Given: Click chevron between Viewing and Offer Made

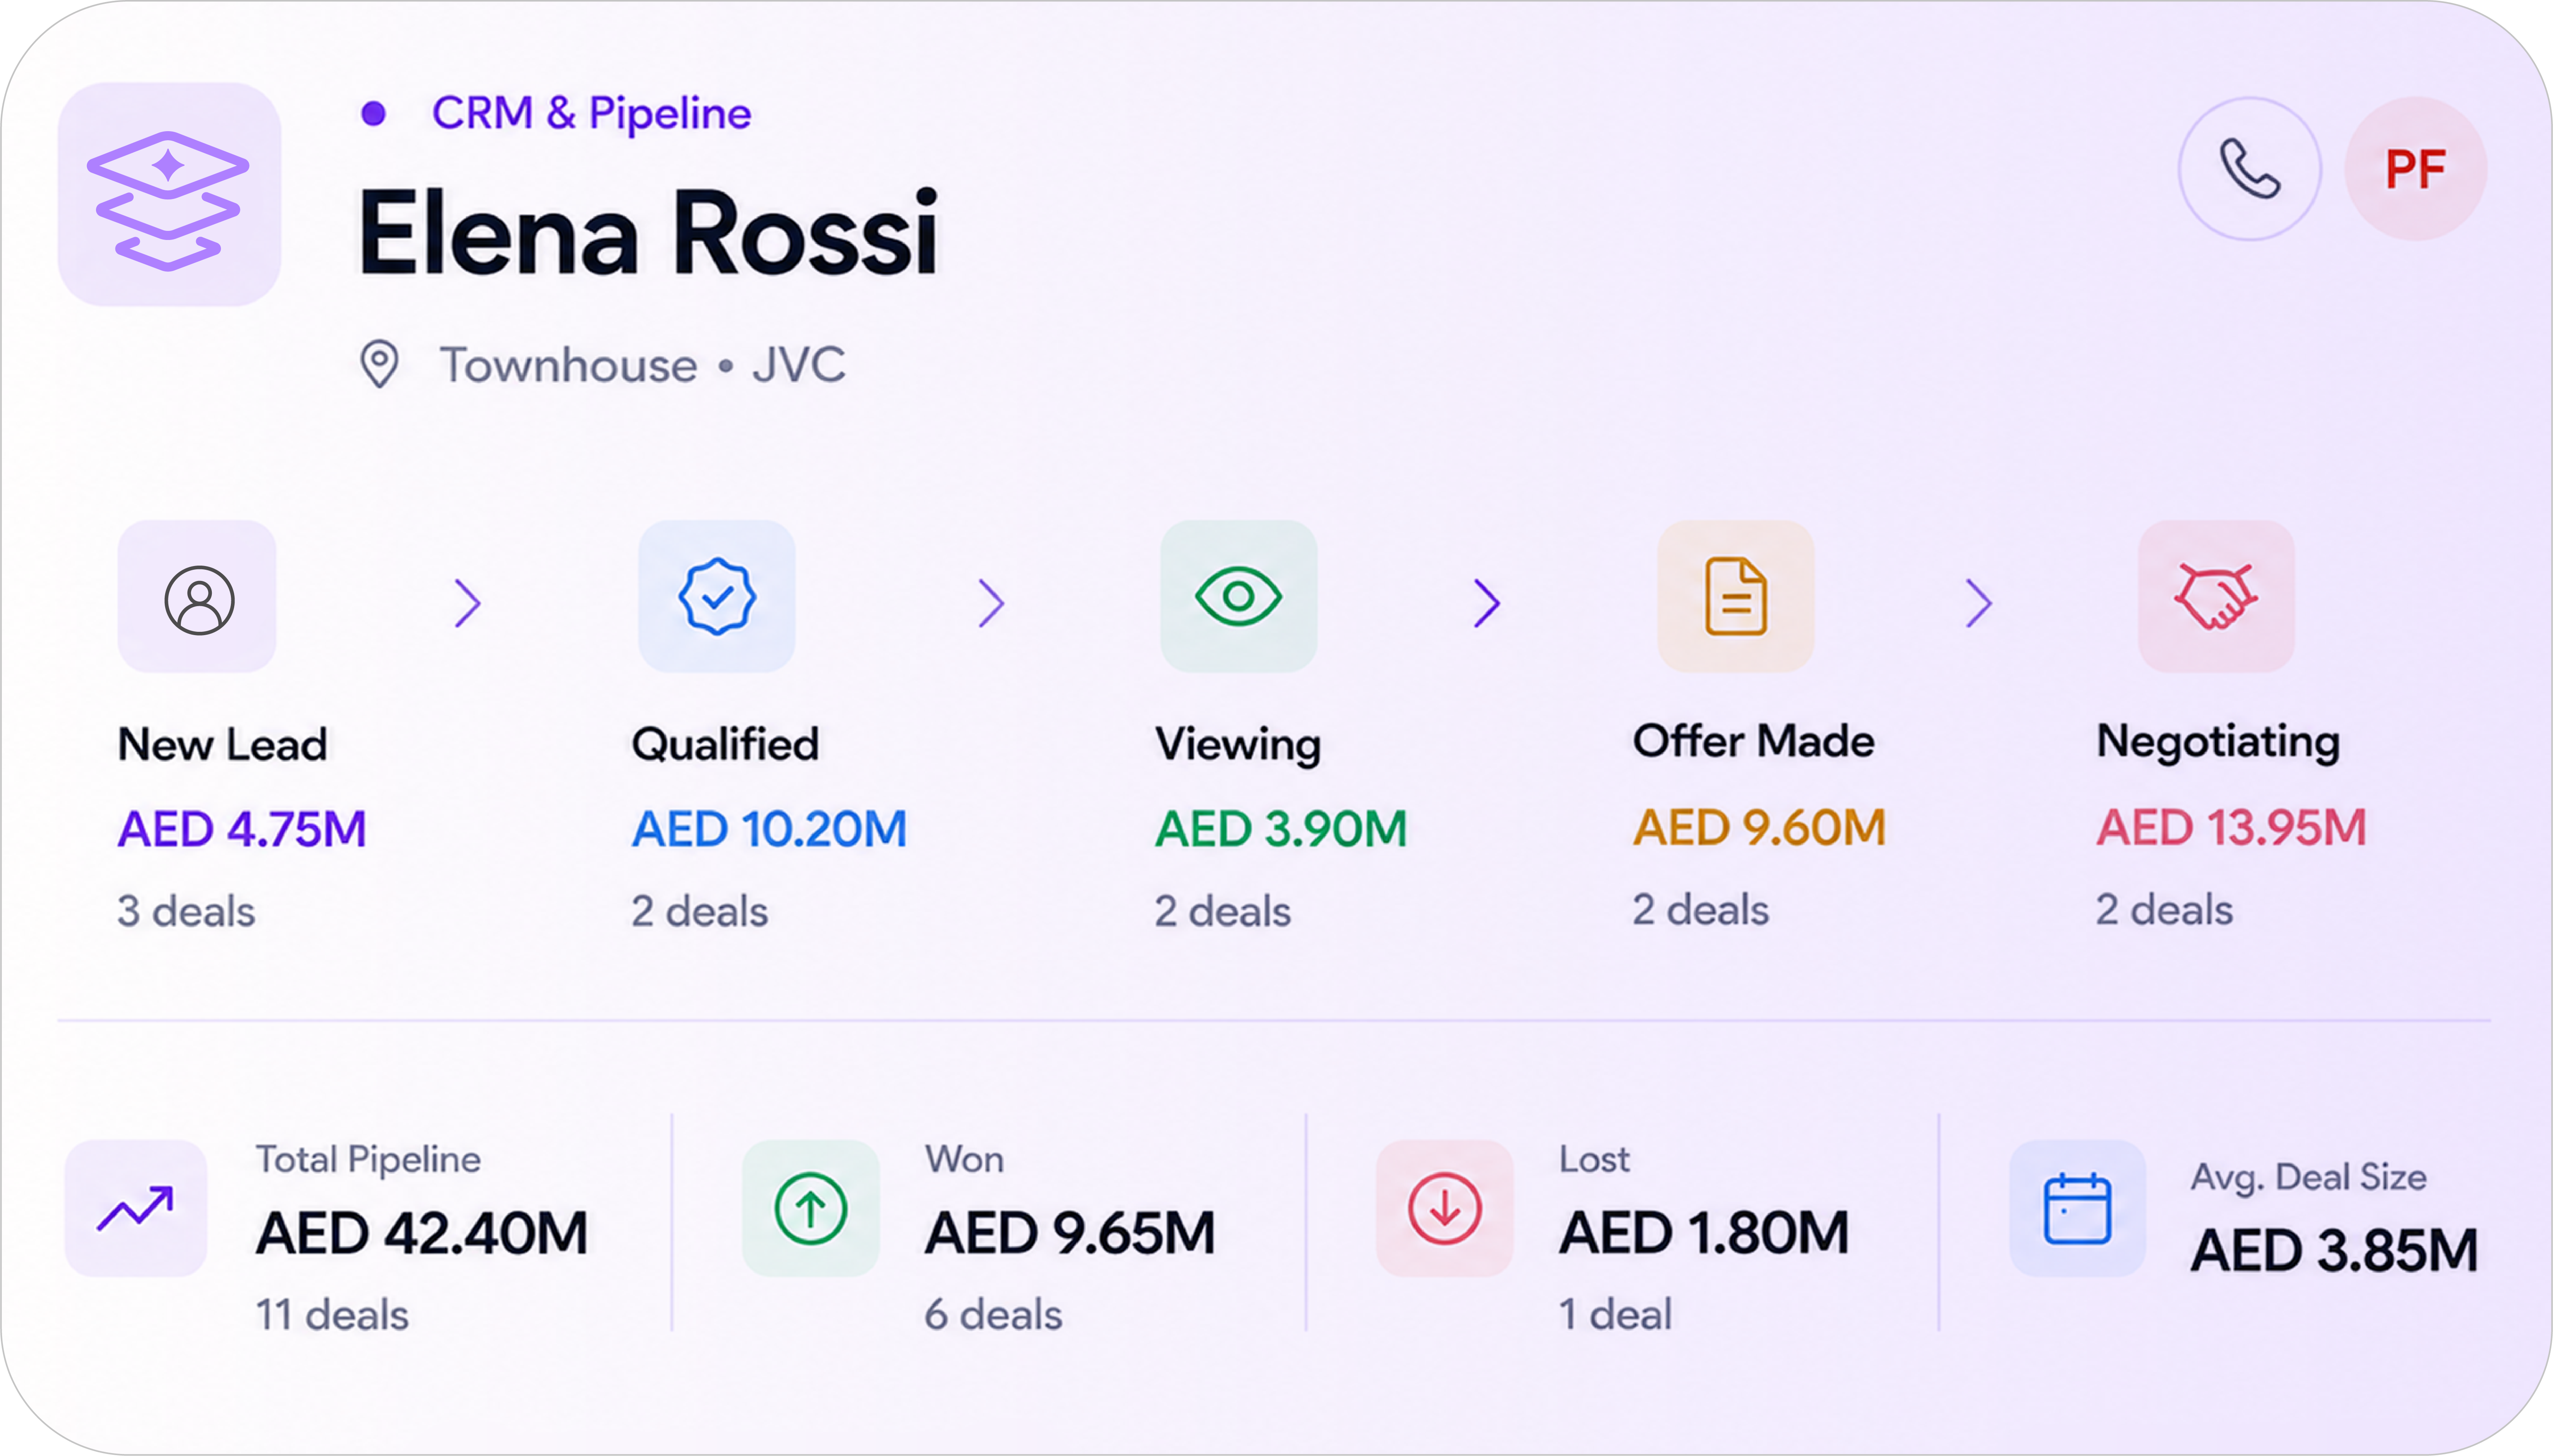Looking at the screenshot, I should click(1487, 603).
